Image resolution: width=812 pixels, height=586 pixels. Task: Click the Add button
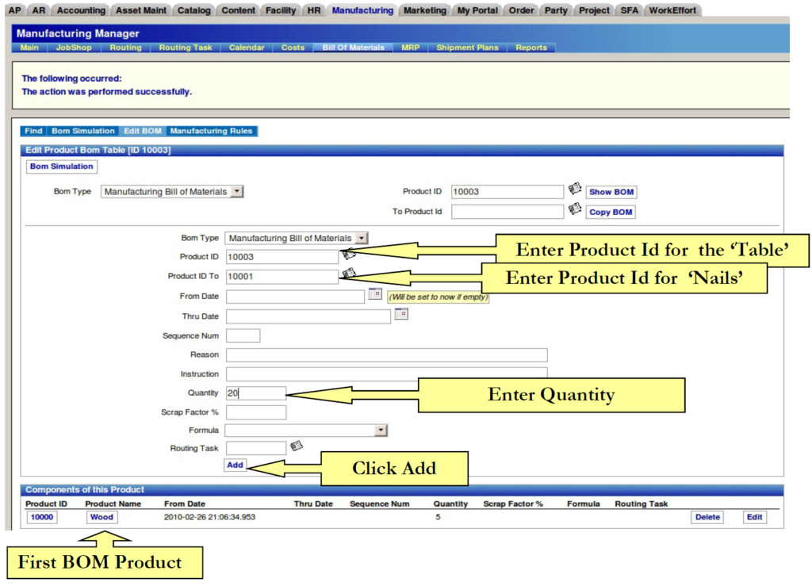tap(235, 465)
